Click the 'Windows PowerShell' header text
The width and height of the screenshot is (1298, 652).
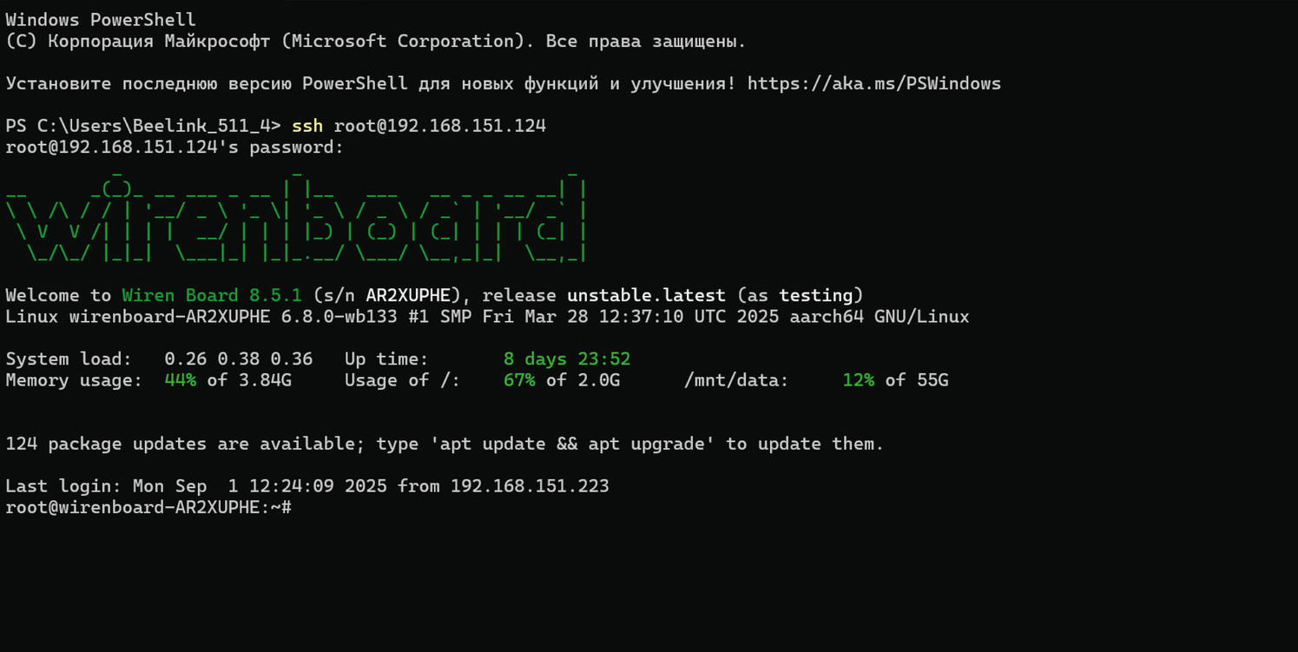pyautogui.click(x=101, y=19)
